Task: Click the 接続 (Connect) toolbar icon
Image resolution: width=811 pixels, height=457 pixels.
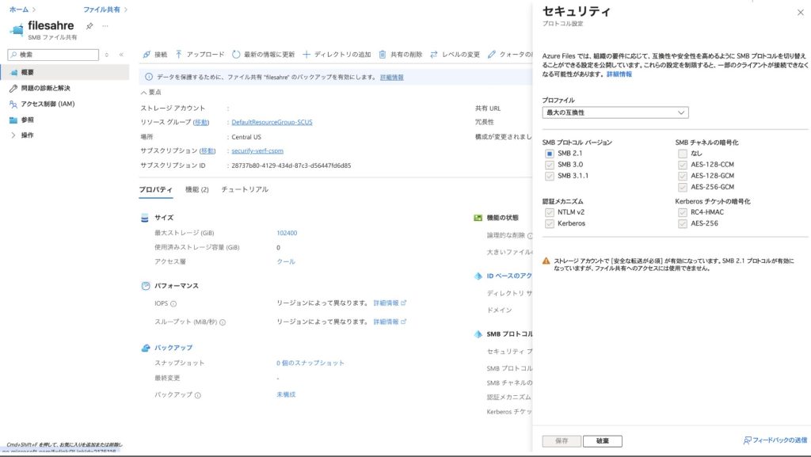Action: pos(147,55)
